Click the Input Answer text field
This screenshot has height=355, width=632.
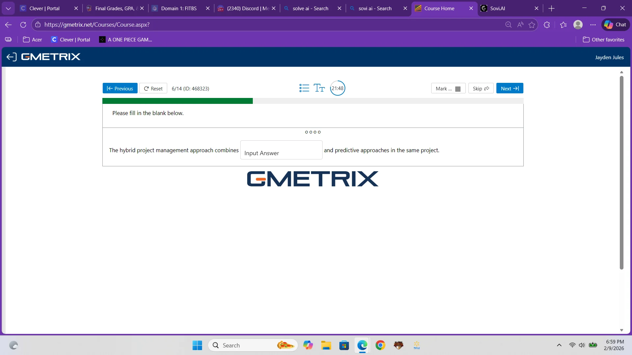[281, 150]
